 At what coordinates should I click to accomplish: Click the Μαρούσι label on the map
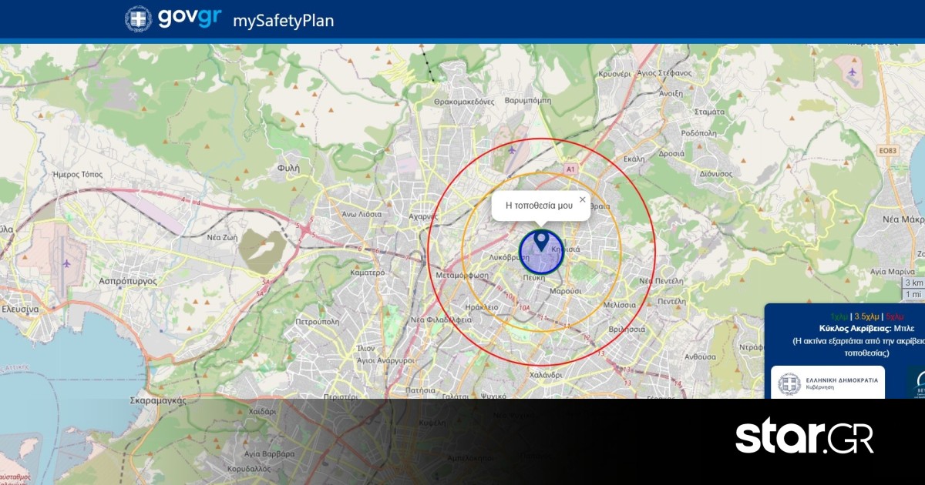point(566,291)
